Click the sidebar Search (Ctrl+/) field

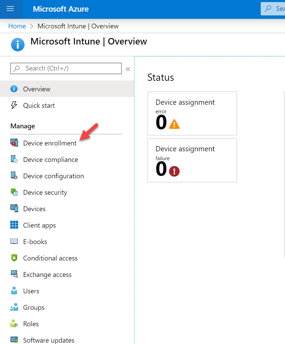pos(66,68)
